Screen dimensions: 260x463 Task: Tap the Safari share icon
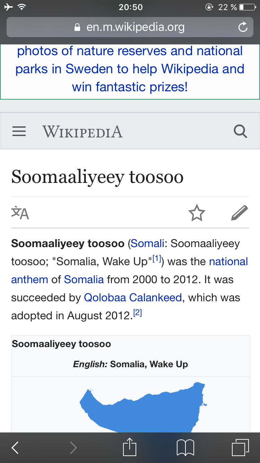click(x=130, y=447)
